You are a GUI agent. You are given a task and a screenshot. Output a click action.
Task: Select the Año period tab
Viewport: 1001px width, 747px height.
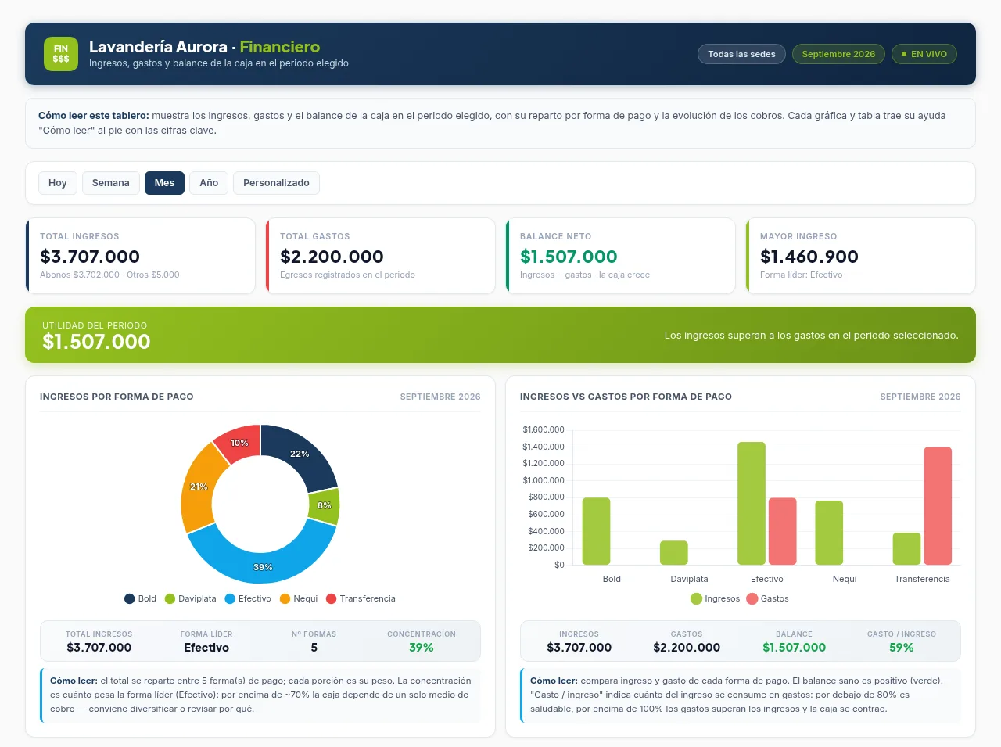coord(209,183)
